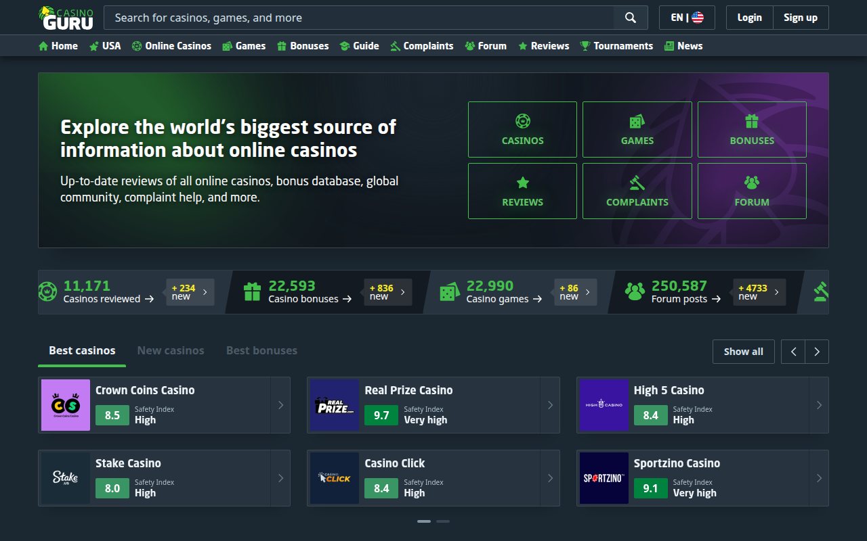Open the Forum tile with people icon
867x541 pixels.
point(752,191)
